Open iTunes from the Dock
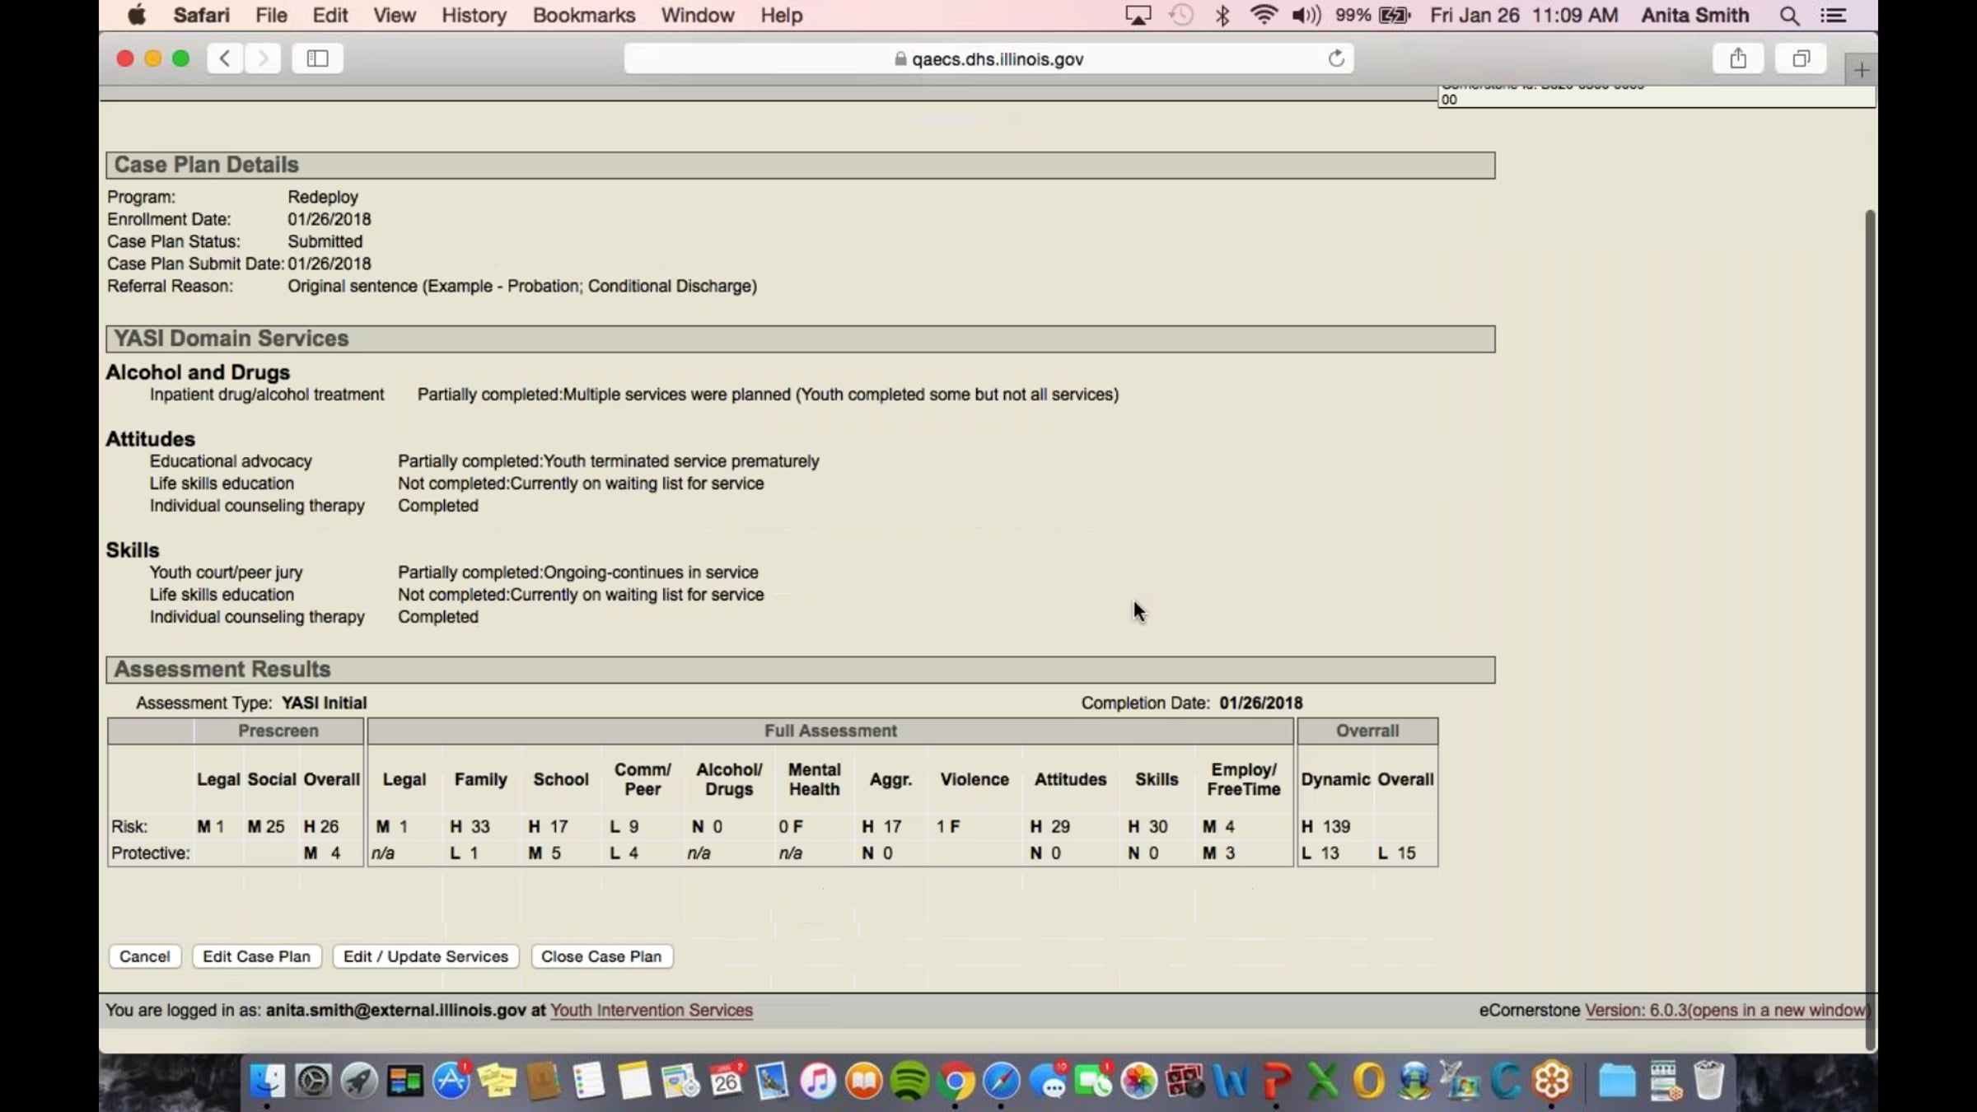 tap(818, 1081)
